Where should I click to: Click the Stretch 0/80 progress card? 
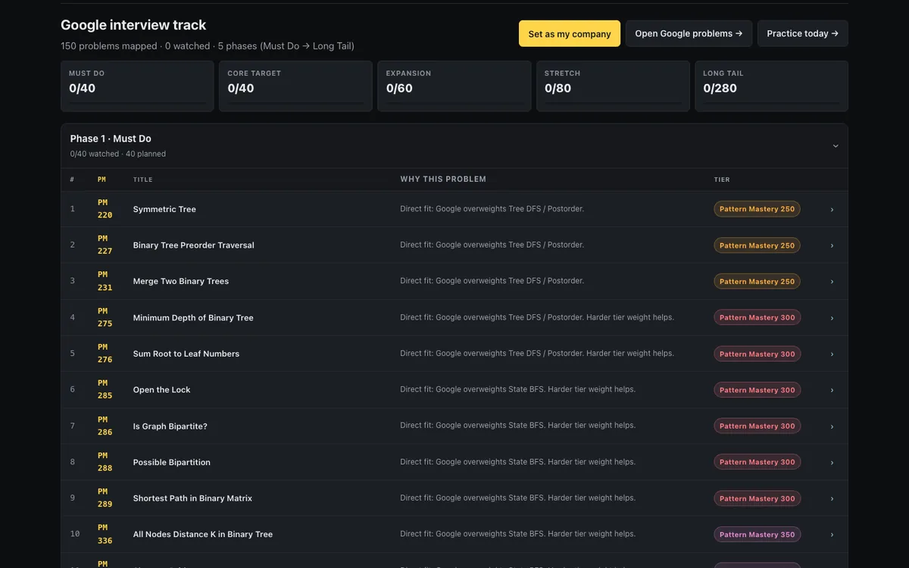(x=613, y=86)
